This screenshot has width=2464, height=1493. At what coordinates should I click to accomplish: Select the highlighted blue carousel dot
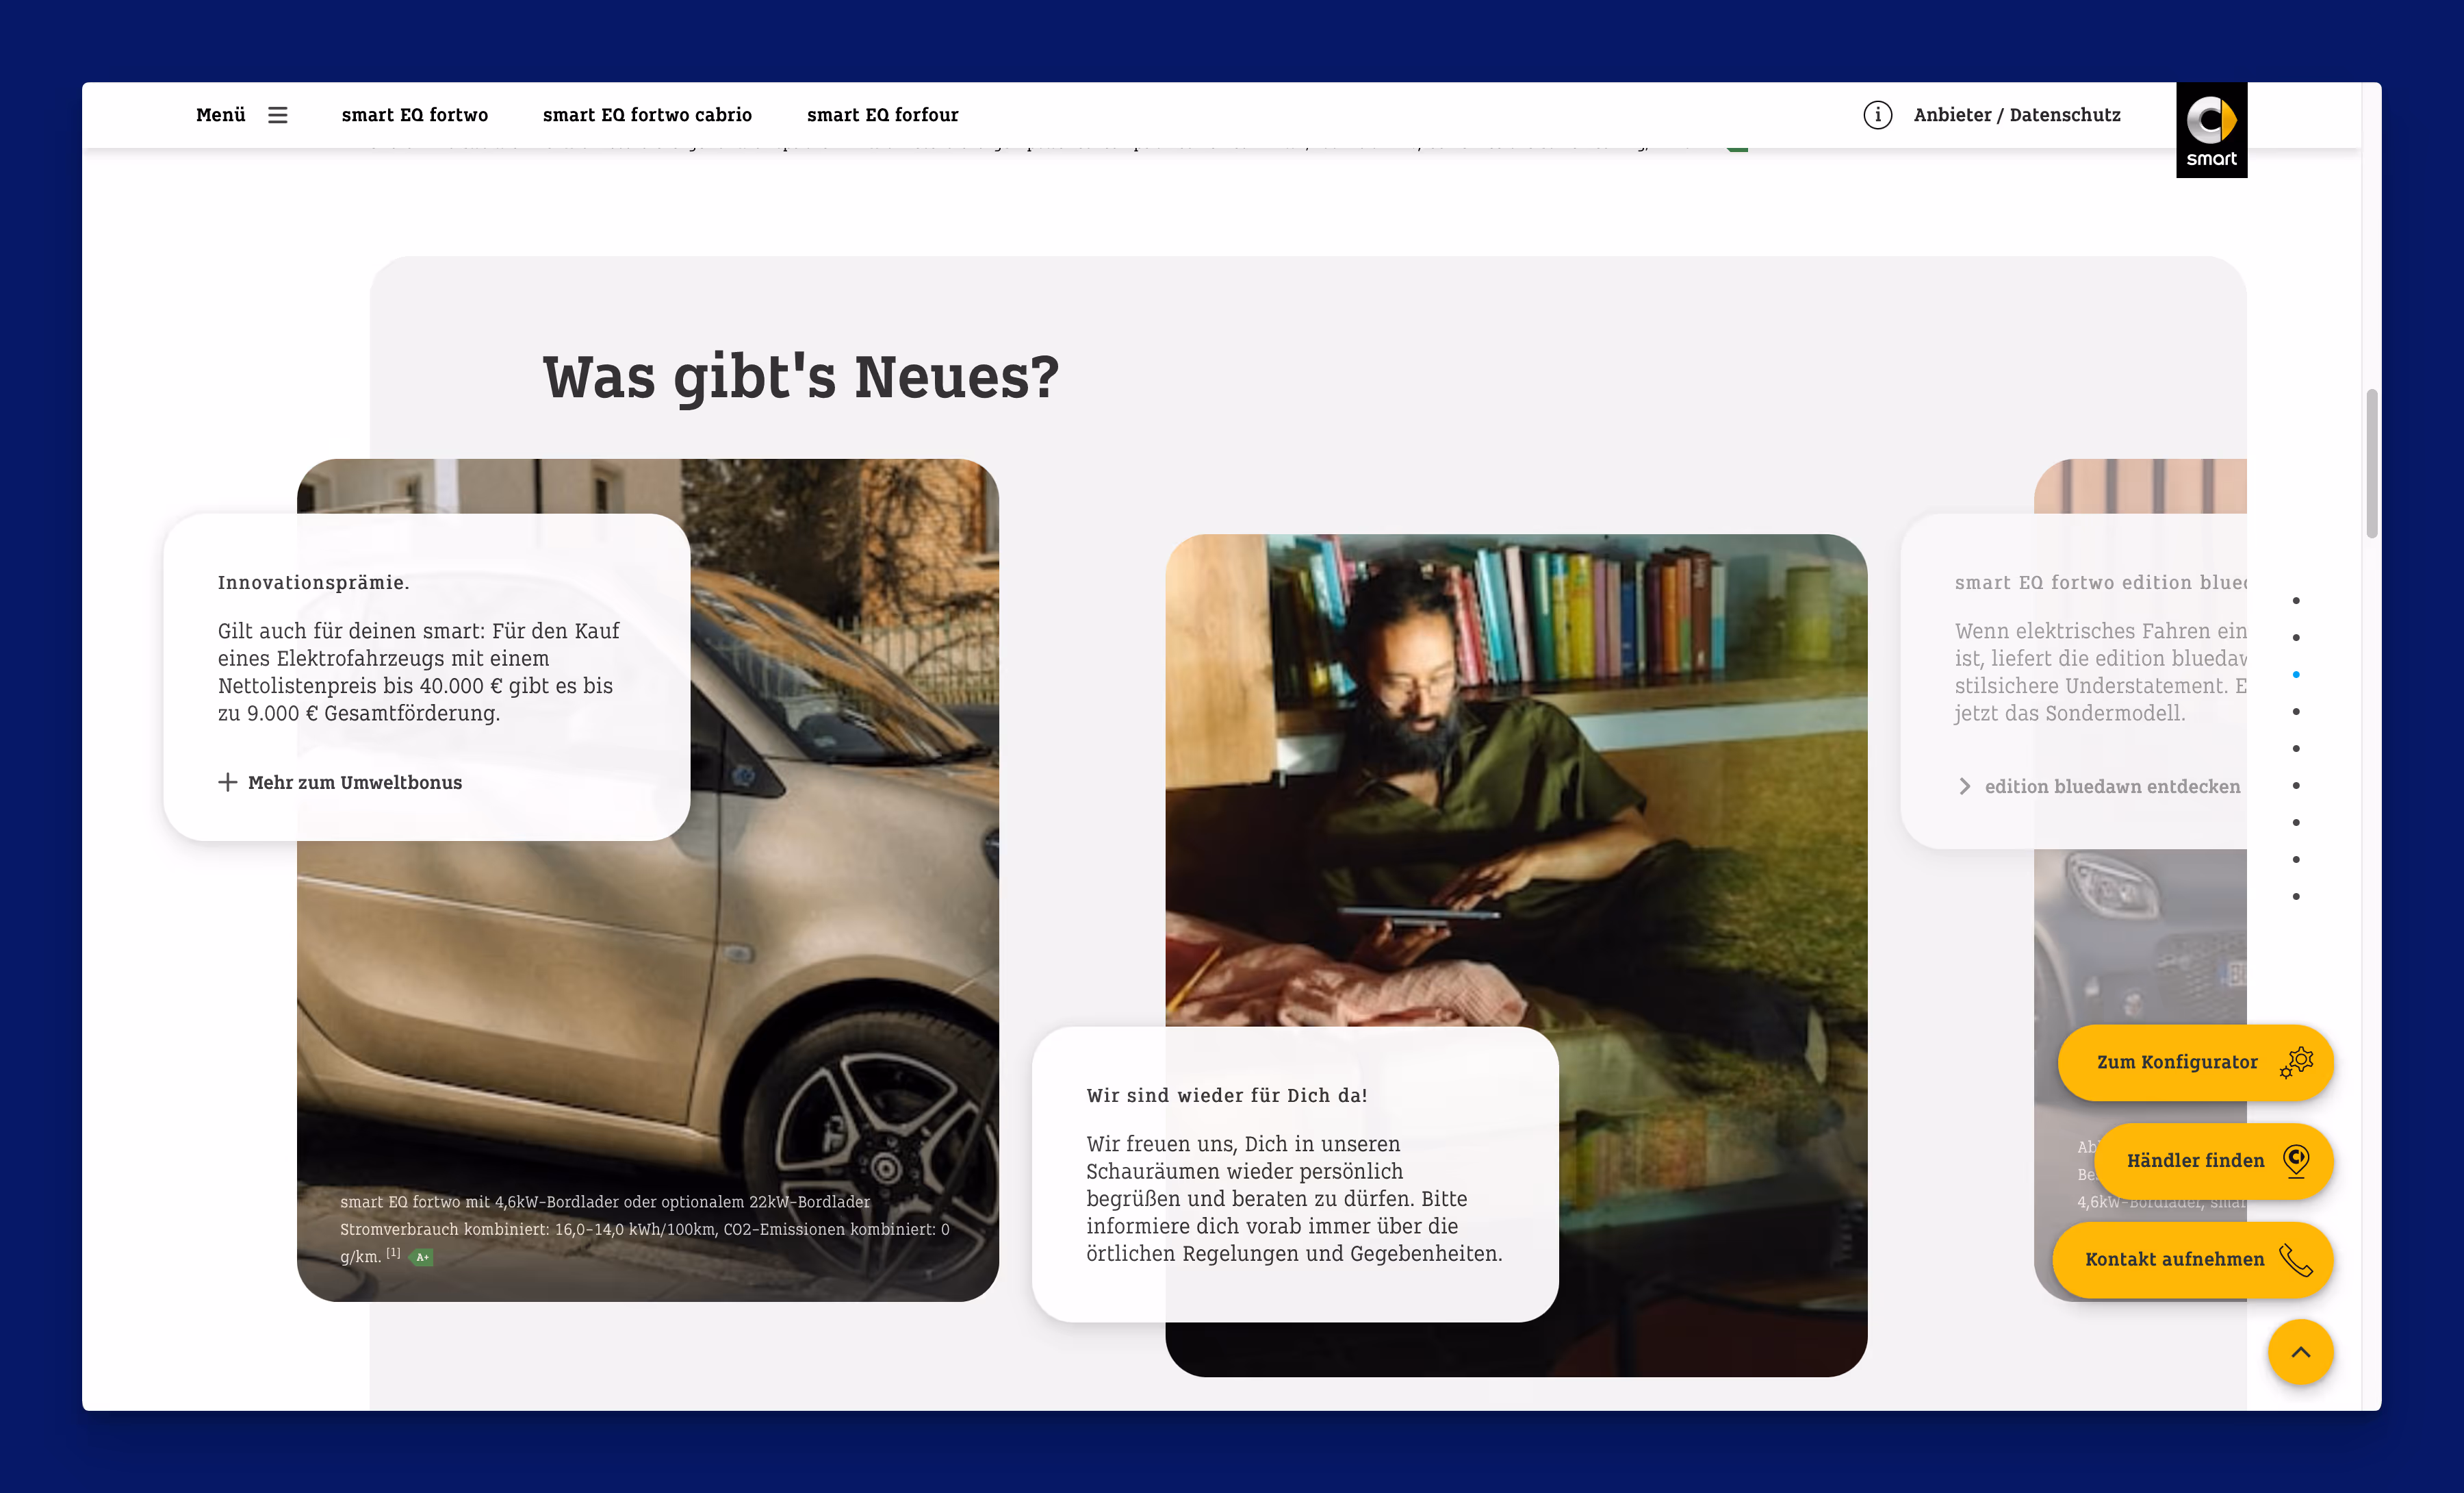tap(2297, 675)
